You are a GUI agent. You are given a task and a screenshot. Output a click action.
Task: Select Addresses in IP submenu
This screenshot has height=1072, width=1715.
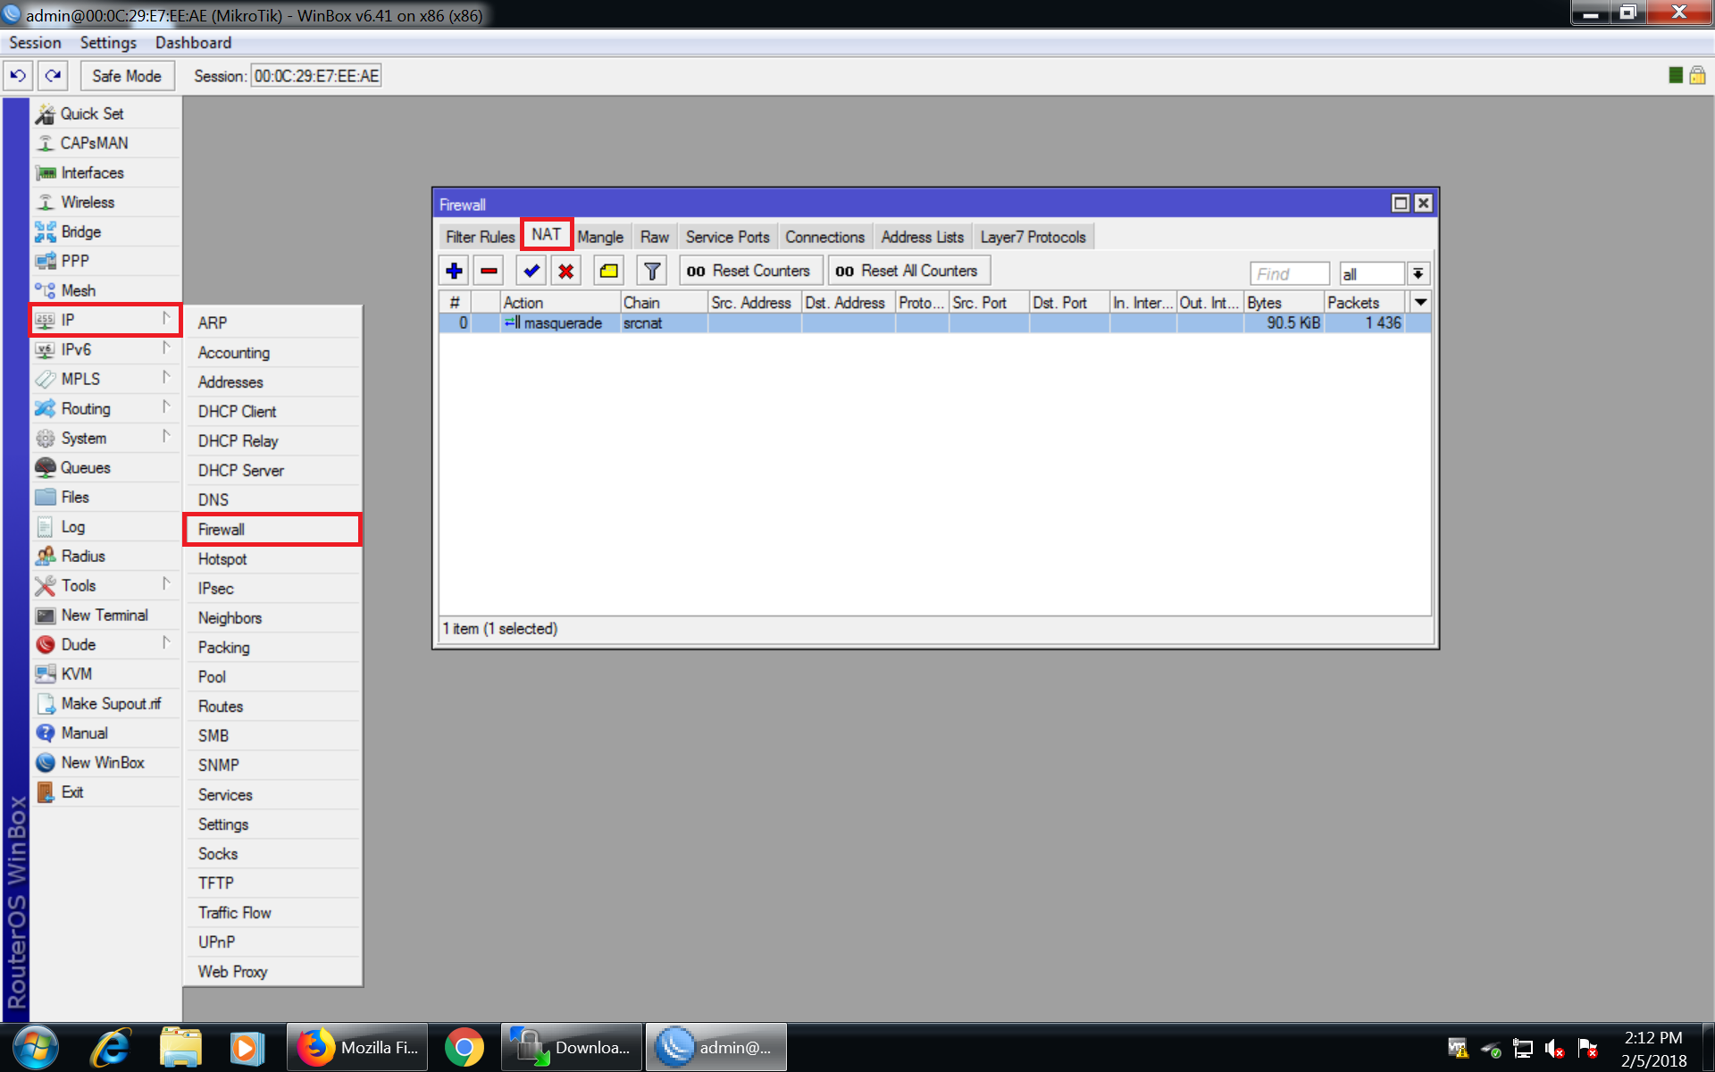272,381
